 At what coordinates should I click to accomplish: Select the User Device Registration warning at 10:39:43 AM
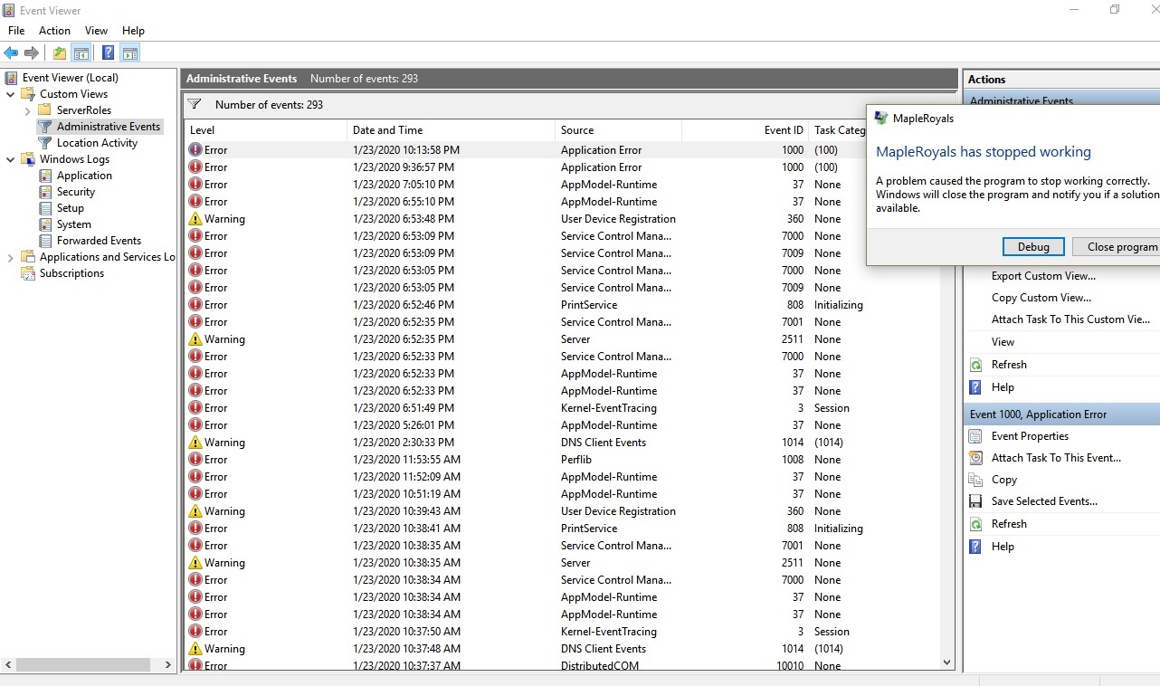(x=561, y=511)
